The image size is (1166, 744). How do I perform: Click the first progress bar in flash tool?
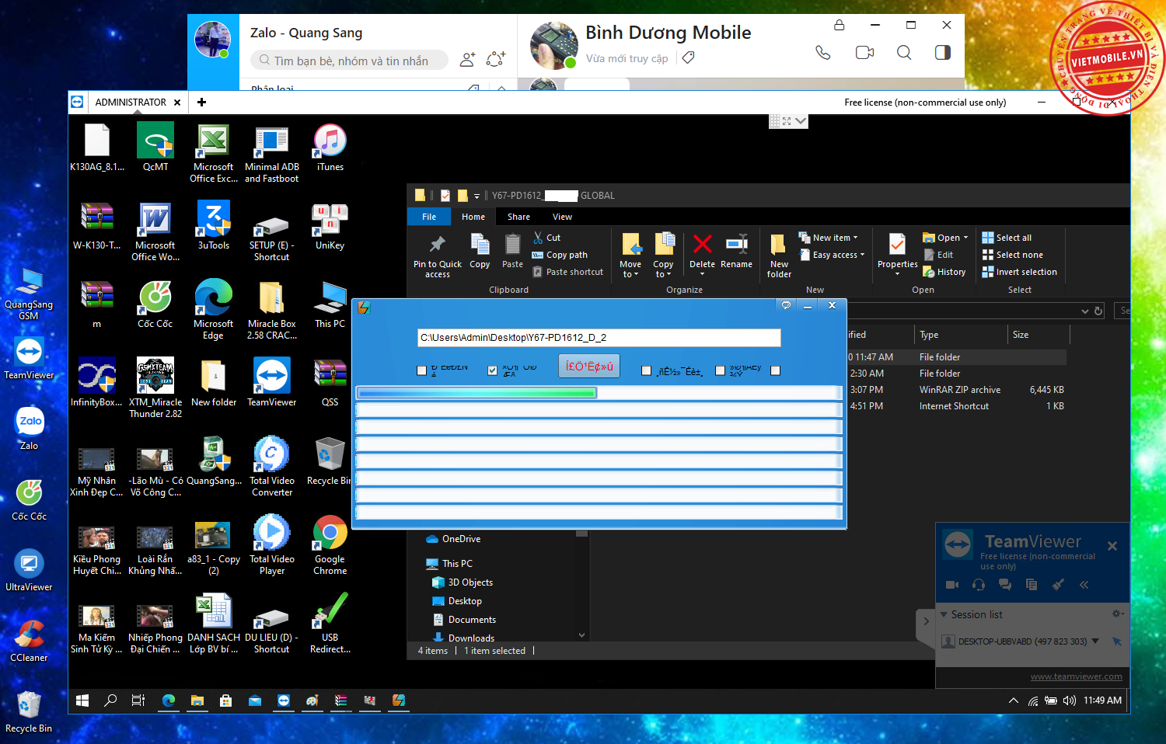tap(599, 393)
